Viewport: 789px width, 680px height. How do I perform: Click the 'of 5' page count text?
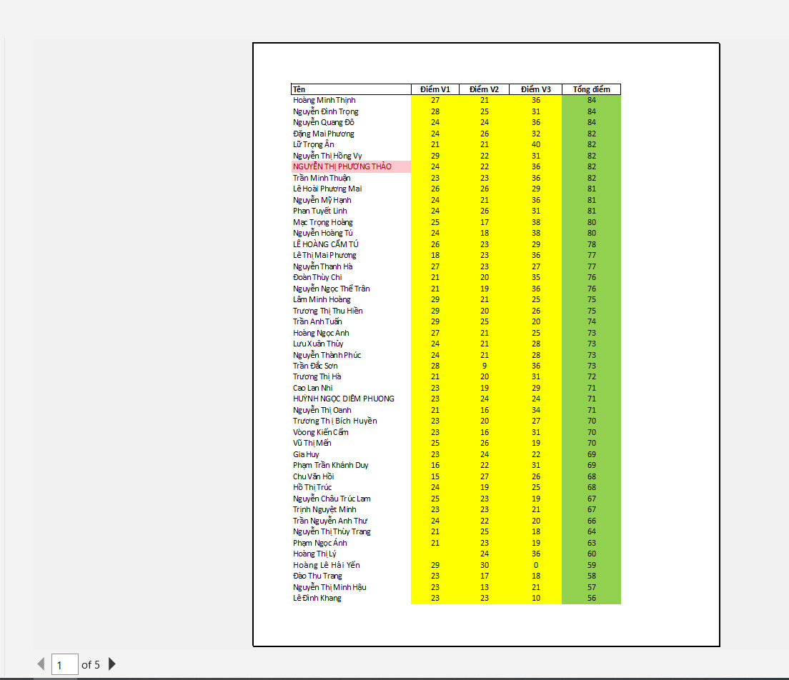pos(91,664)
